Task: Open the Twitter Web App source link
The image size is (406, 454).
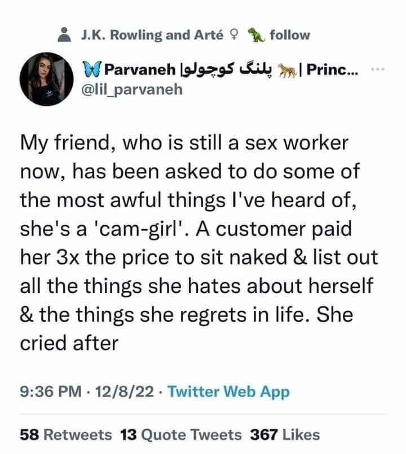Action: pos(228,392)
